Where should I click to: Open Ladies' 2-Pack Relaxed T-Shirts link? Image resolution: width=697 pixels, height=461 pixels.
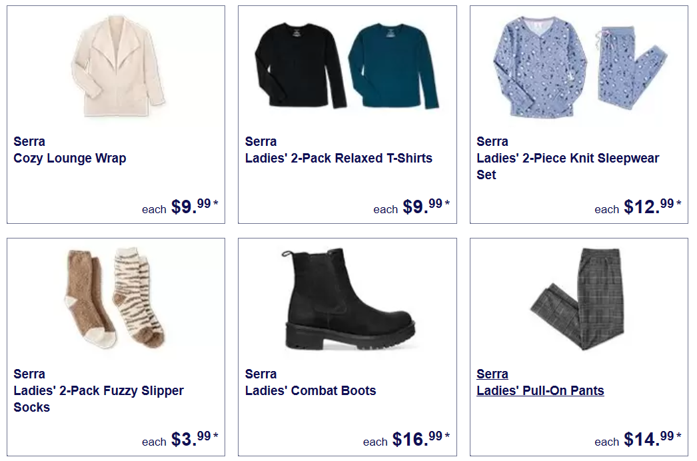pyautogui.click(x=339, y=159)
